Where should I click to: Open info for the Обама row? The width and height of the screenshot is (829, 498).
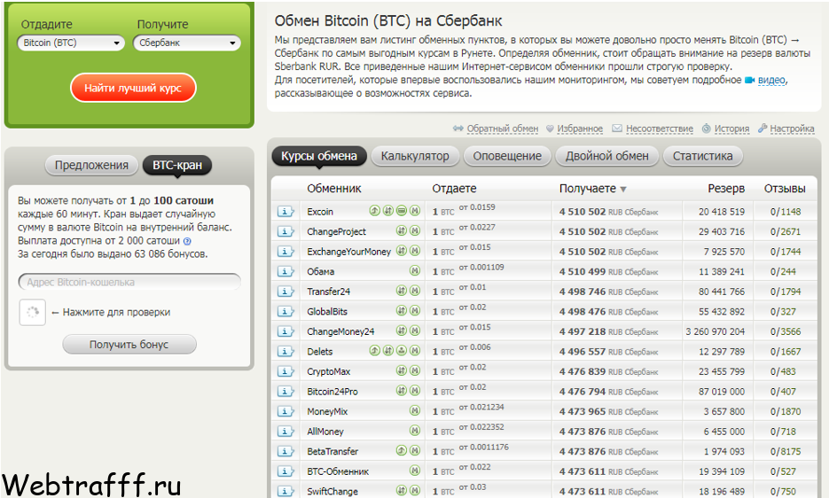click(x=285, y=272)
